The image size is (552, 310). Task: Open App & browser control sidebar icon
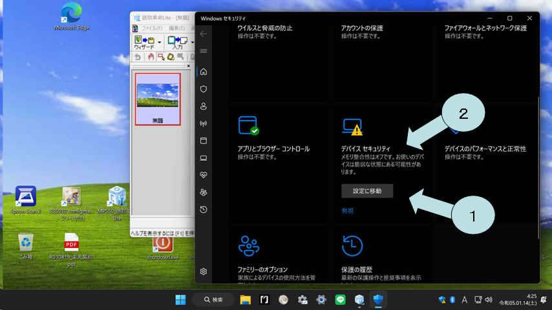click(204, 141)
